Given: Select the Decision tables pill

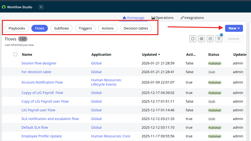Looking at the screenshot, I should pyautogui.click(x=136, y=28).
